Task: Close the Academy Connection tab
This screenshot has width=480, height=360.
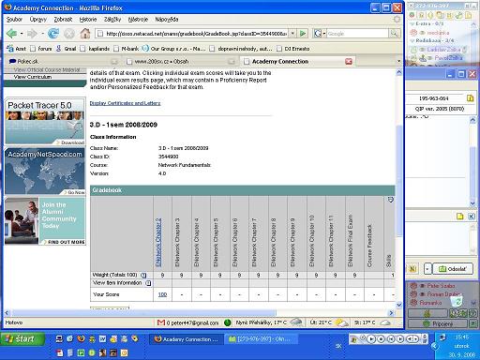Action: [349, 61]
